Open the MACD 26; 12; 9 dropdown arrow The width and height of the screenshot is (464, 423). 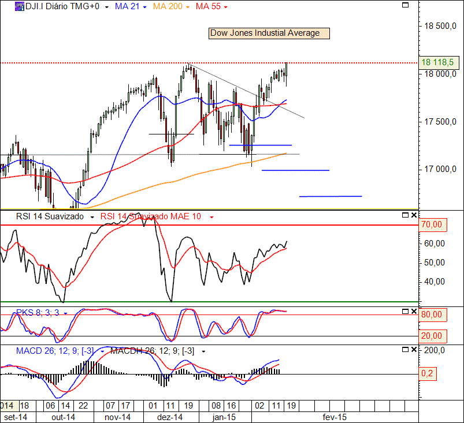point(102,352)
